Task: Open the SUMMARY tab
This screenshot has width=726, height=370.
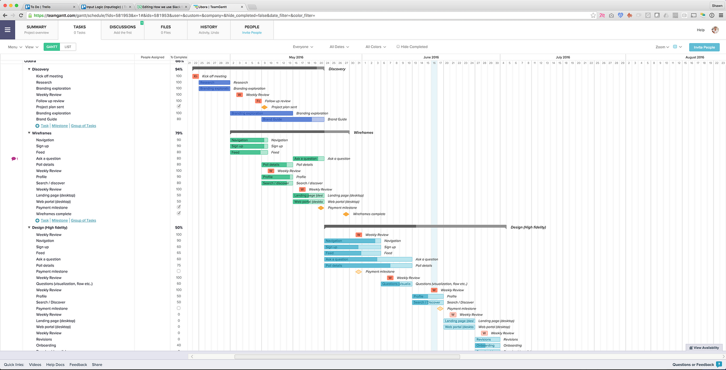Action: 36,30
